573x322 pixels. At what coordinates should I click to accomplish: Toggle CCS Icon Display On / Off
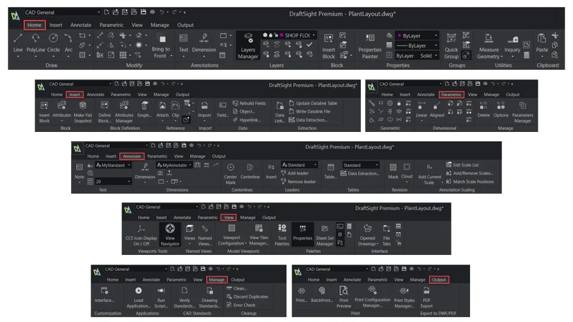point(141,233)
